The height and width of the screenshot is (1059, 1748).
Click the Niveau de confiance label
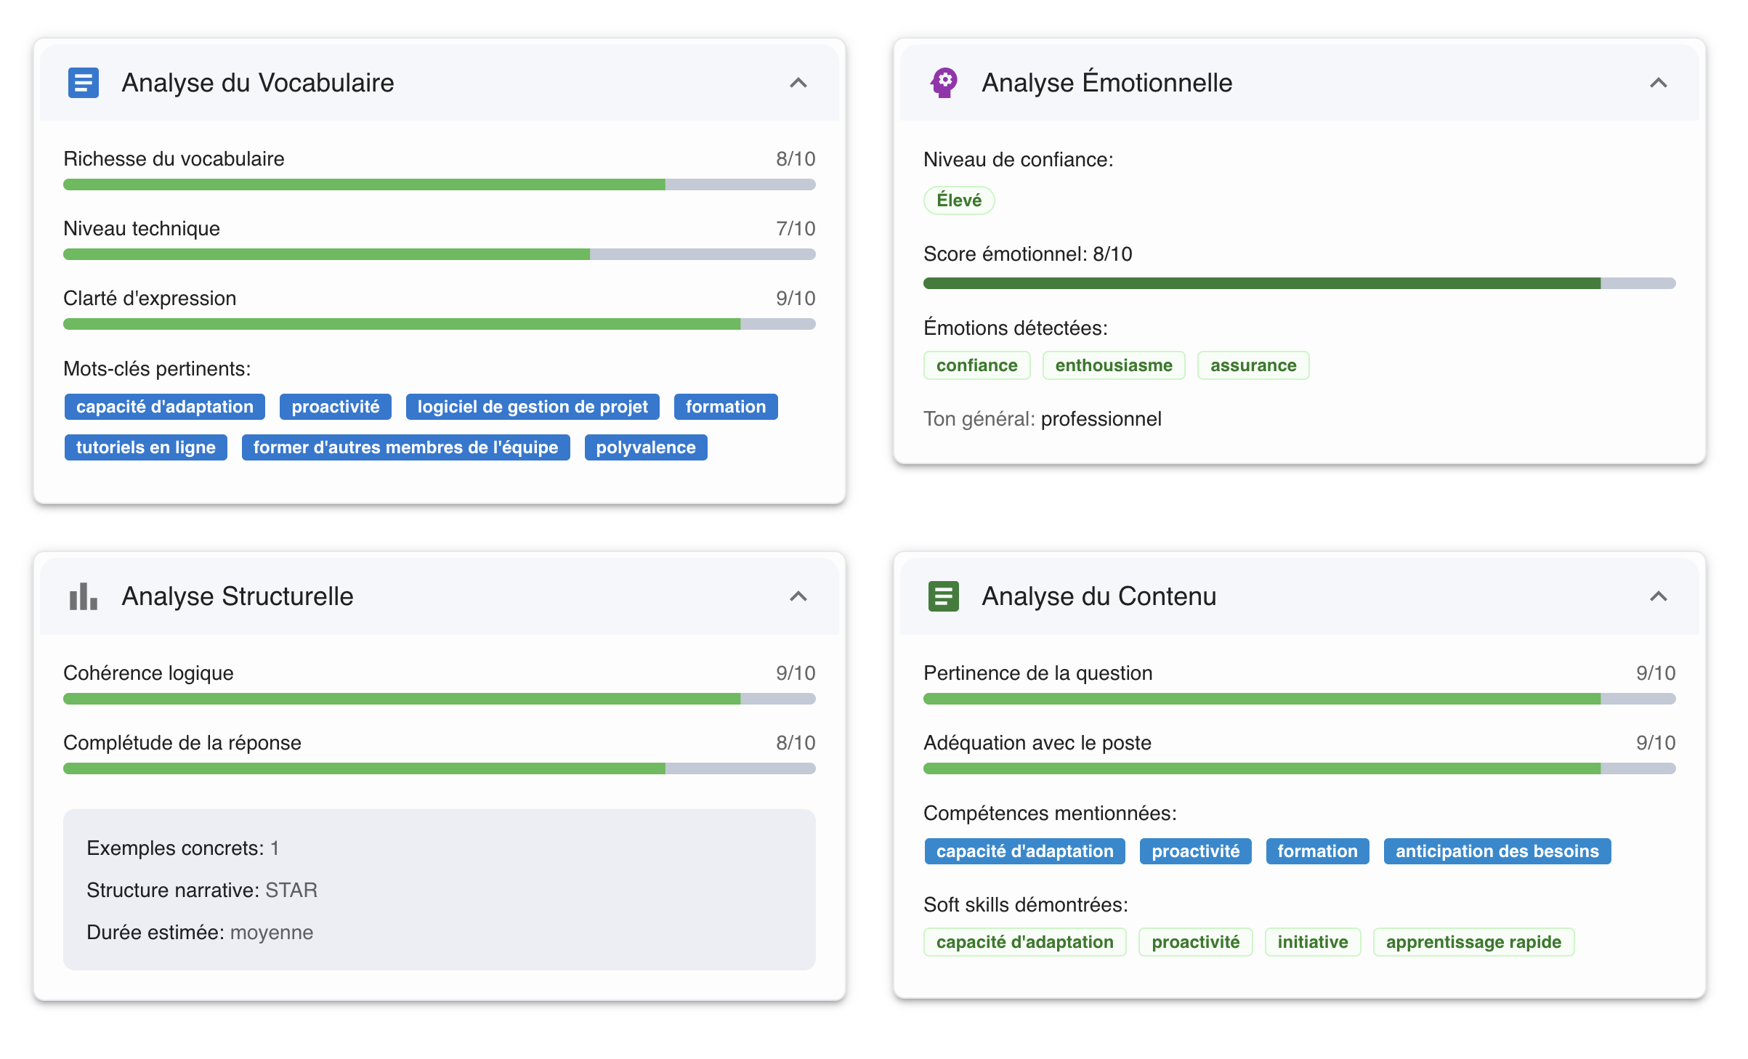point(1019,160)
